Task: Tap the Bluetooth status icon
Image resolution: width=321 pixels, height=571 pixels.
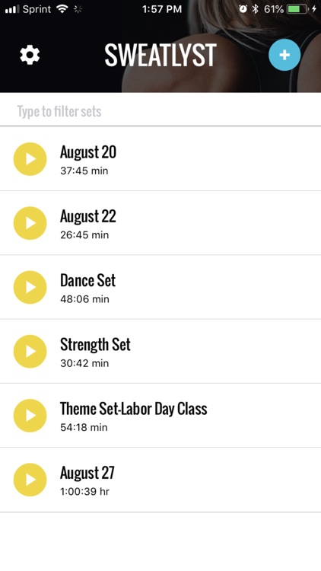Action: pos(255,9)
